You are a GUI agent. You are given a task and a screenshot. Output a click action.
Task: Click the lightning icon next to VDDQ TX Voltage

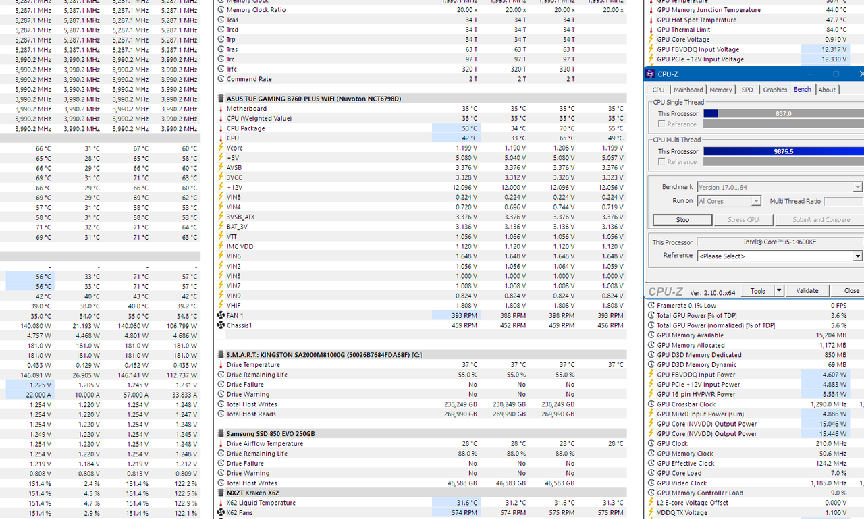click(x=651, y=513)
